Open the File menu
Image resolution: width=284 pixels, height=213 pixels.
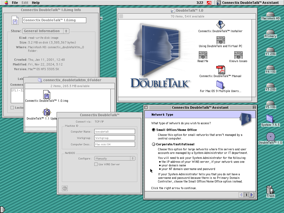point(15,2)
